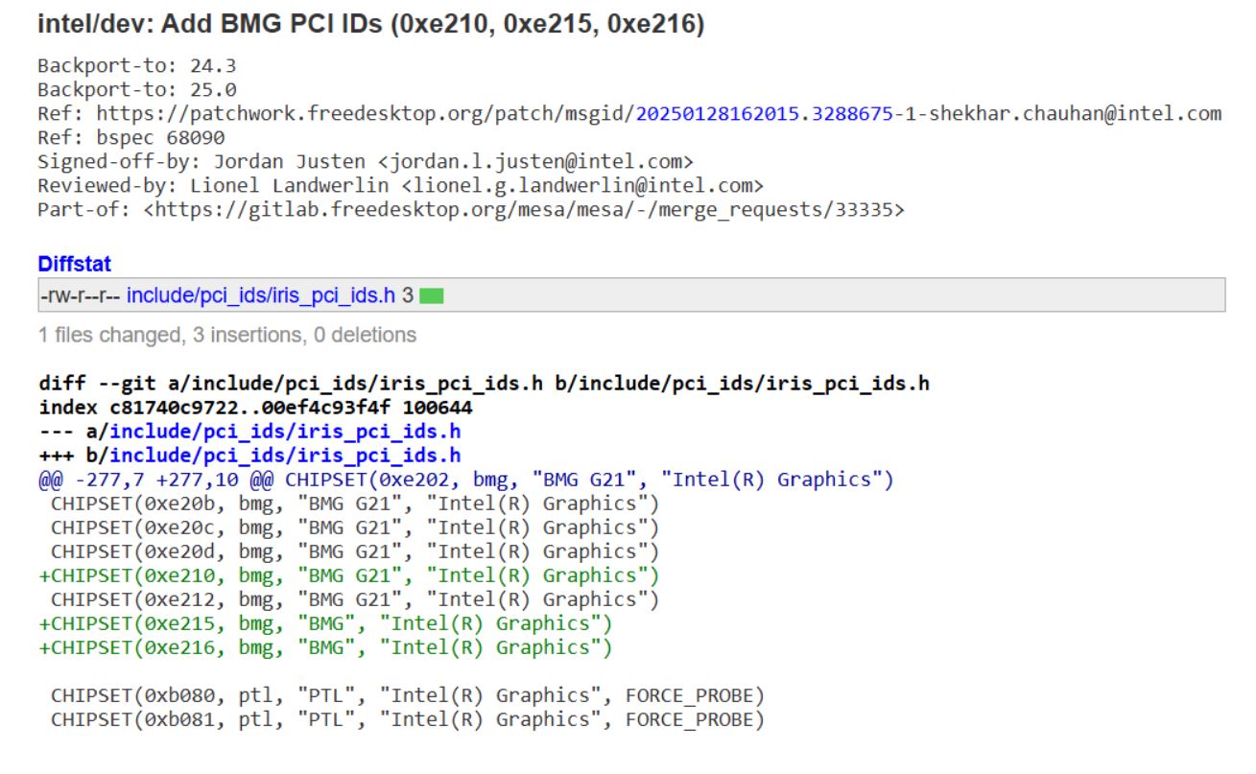
Task: Click the CHIPSET(0xe20d, bmg, "BMG G21") line
Action: coord(355,551)
